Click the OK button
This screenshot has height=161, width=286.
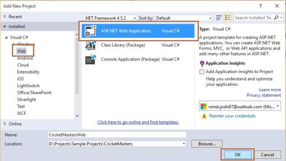tap(238, 154)
